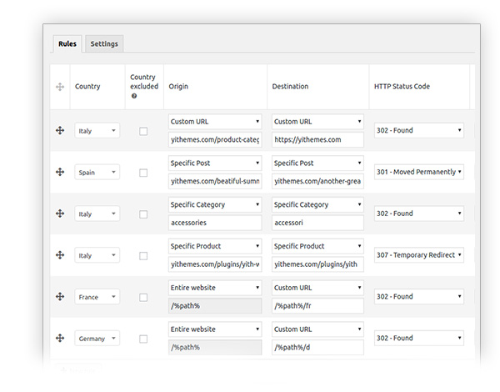Click the https://yithemes.com destination field
Screen dimensions: 500x392
point(317,139)
